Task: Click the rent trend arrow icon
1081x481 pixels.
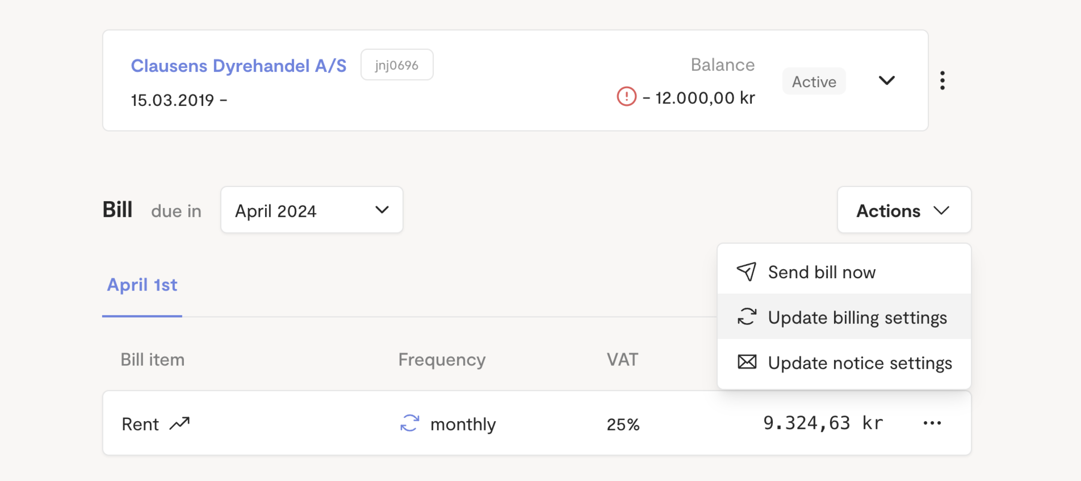Action: tap(180, 424)
